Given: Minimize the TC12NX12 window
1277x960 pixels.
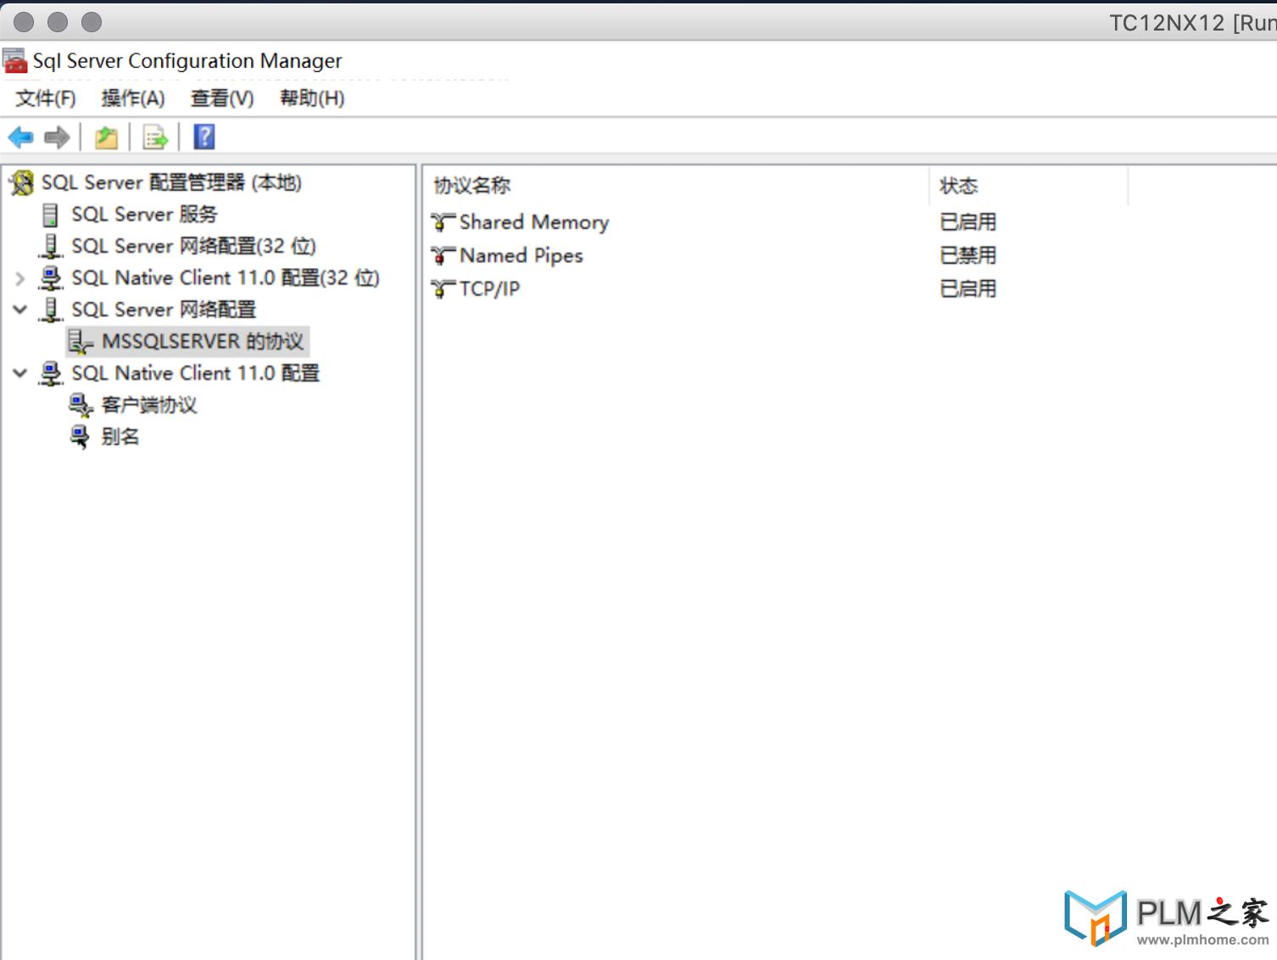Looking at the screenshot, I should [x=58, y=22].
